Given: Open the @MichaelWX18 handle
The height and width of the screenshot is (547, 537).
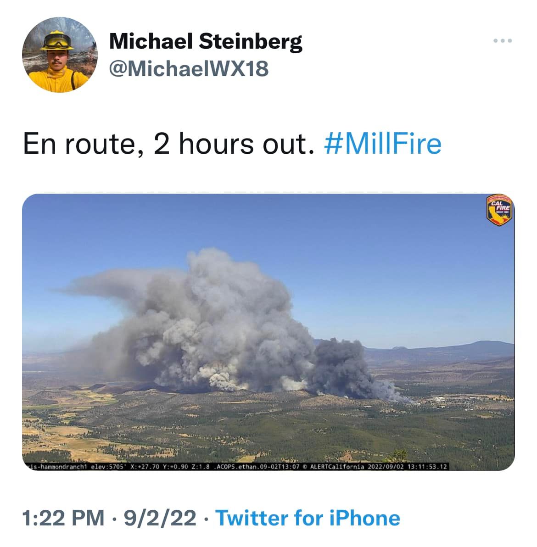Looking at the screenshot, I should coord(189,69).
